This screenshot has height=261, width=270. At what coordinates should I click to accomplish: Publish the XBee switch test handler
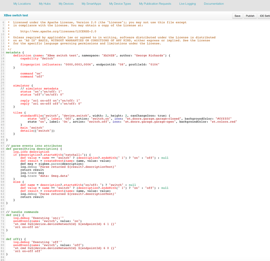tap(250, 16)
